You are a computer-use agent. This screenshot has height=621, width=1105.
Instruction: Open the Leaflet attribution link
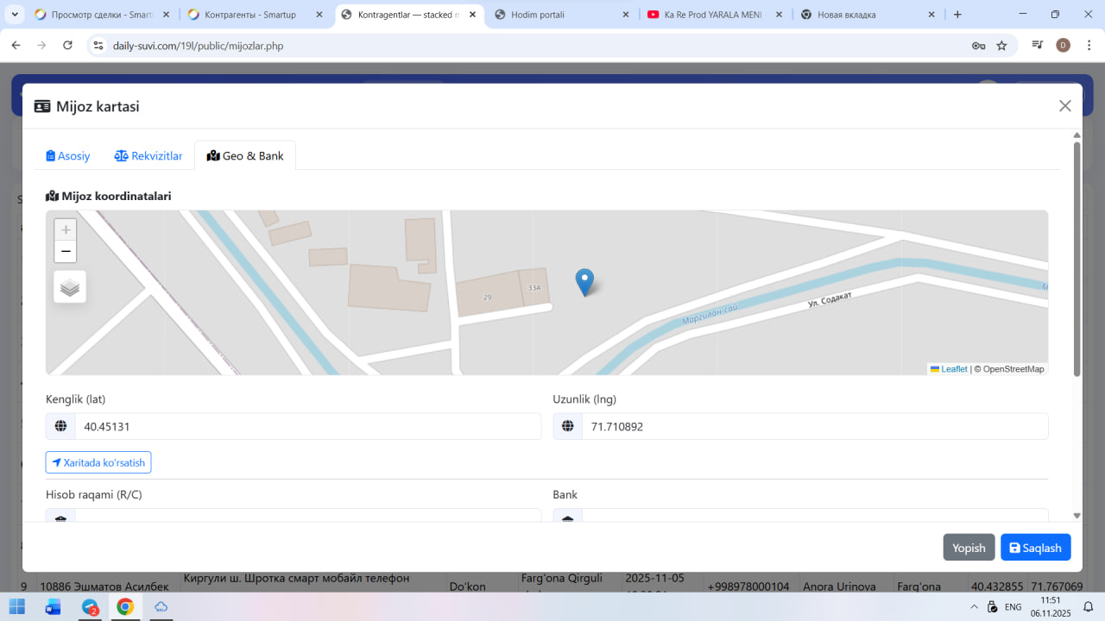(x=949, y=369)
